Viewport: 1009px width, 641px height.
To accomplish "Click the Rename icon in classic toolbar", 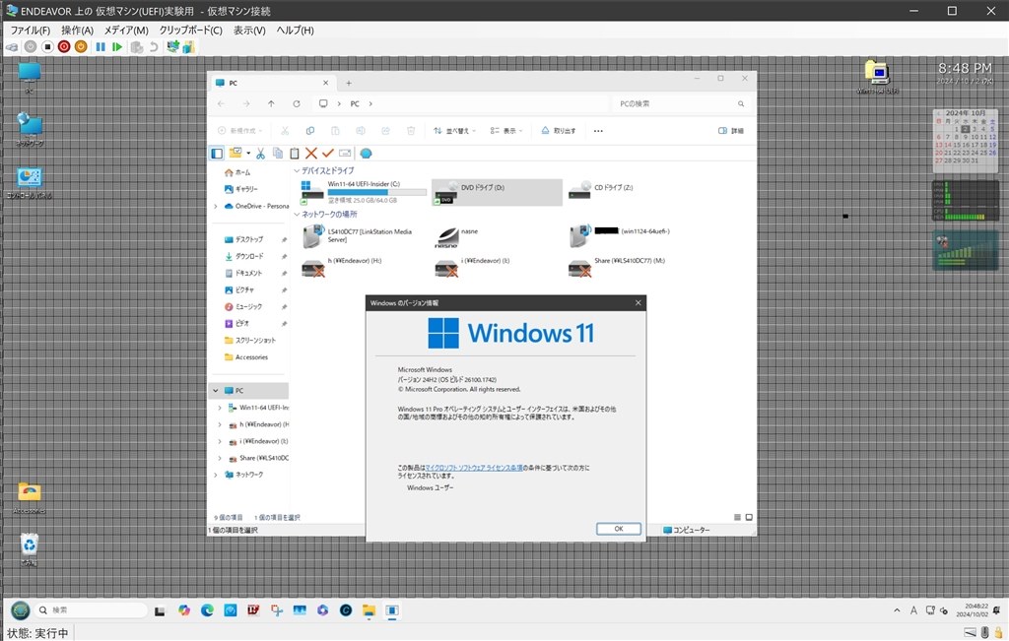I will (345, 153).
